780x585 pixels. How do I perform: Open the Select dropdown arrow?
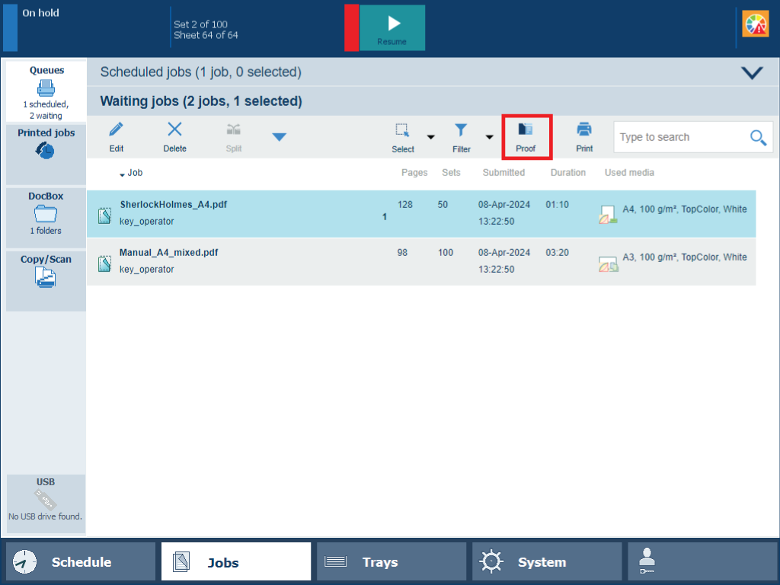coord(430,137)
